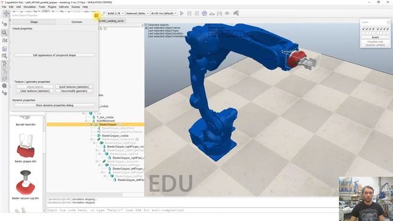Open the Add-ons menu
Screen dimensions: 393x221
pos(64,7)
